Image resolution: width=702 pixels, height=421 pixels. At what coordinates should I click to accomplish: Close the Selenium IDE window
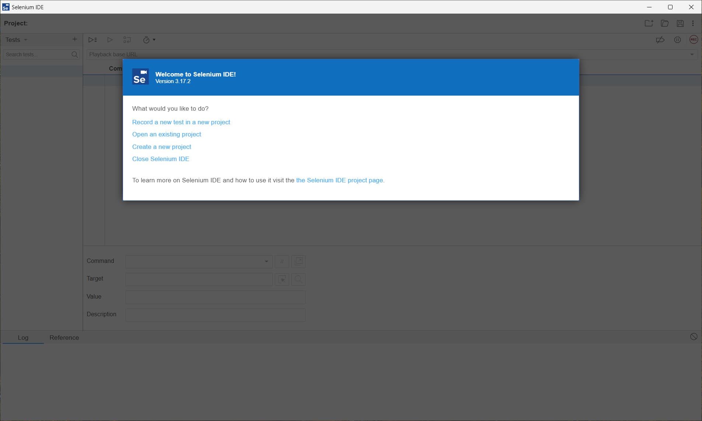pyautogui.click(x=691, y=7)
